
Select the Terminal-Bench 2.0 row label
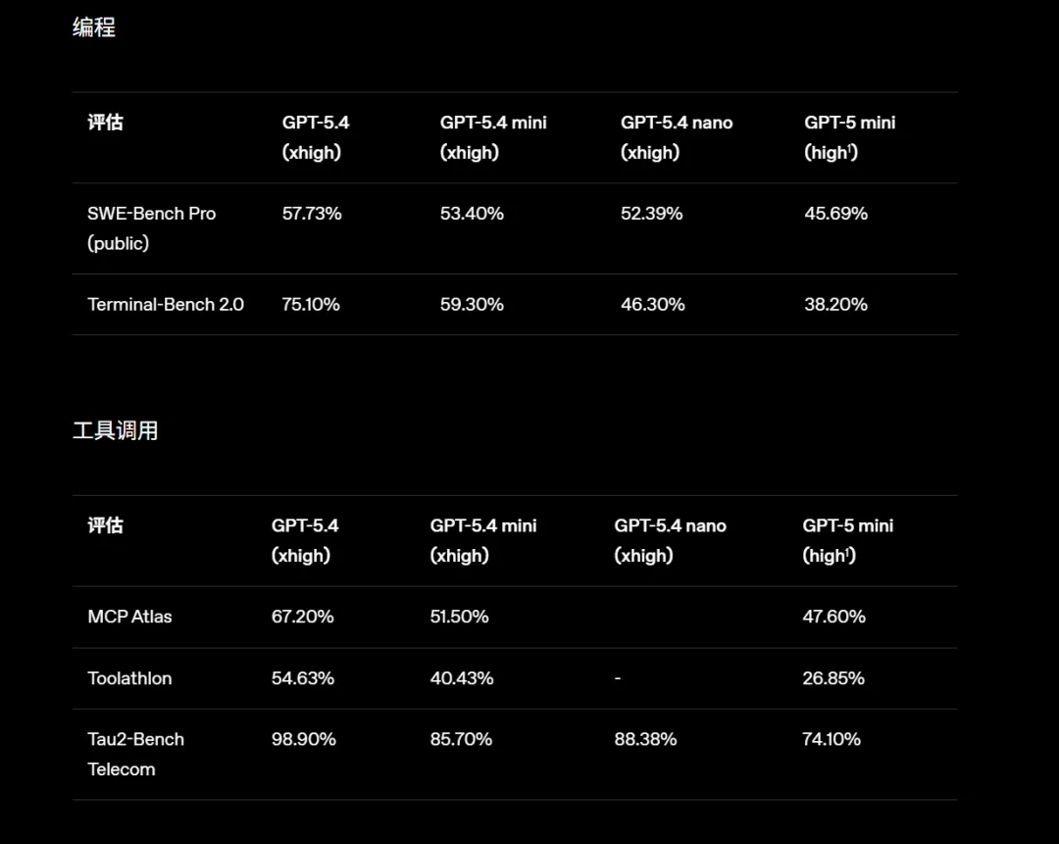166,304
